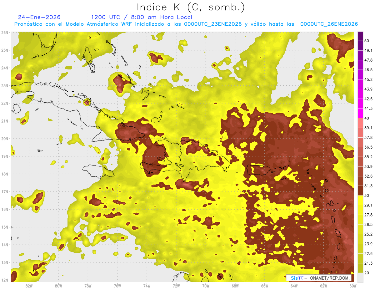Click the colorbar value '40'

point(367,118)
